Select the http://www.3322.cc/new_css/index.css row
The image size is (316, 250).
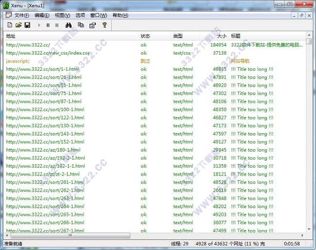(48, 53)
